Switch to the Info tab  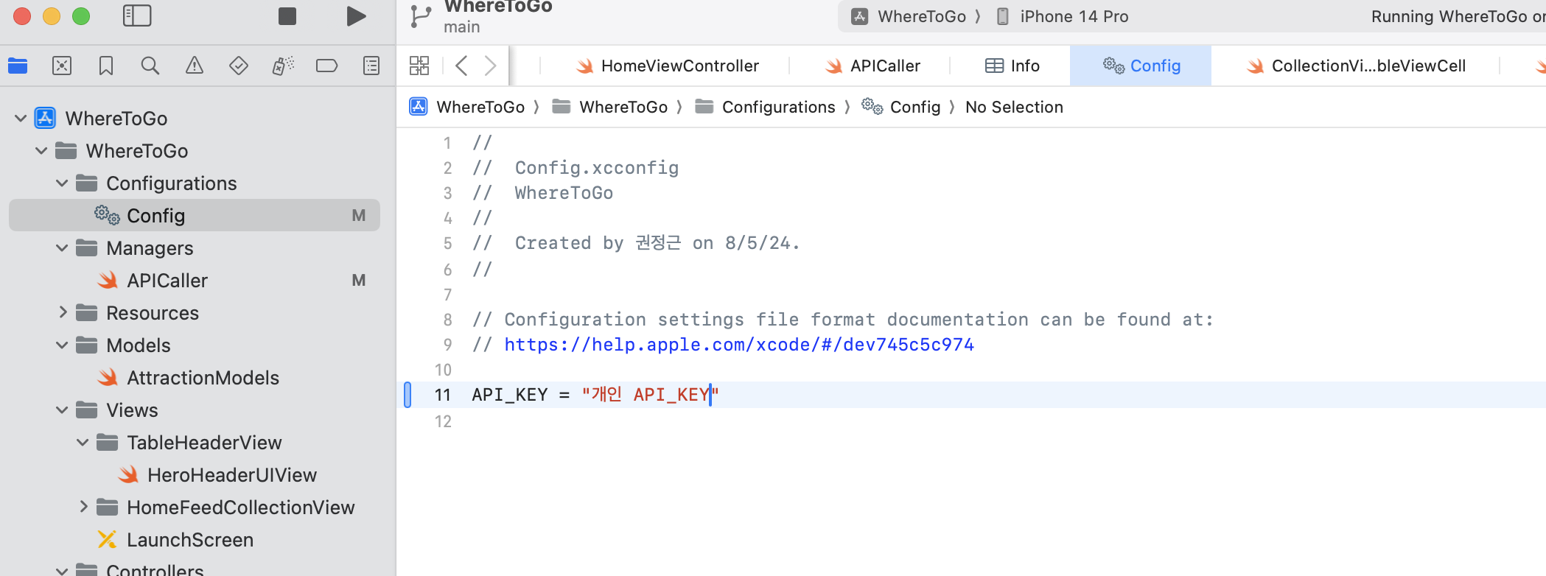1012,66
